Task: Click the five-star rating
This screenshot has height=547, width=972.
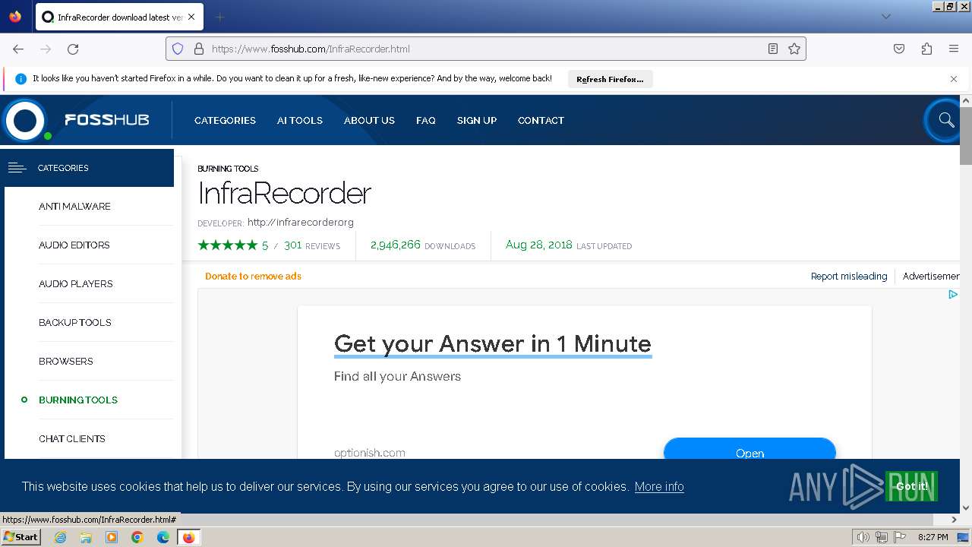Action: pyautogui.click(x=227, y=245)
